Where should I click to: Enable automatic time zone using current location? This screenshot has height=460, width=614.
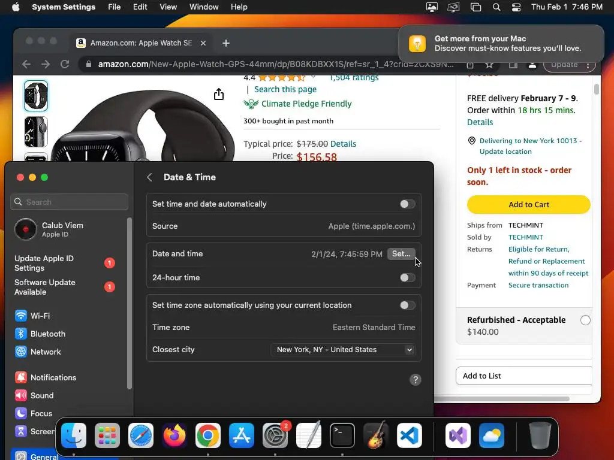[x=407, y=305]
